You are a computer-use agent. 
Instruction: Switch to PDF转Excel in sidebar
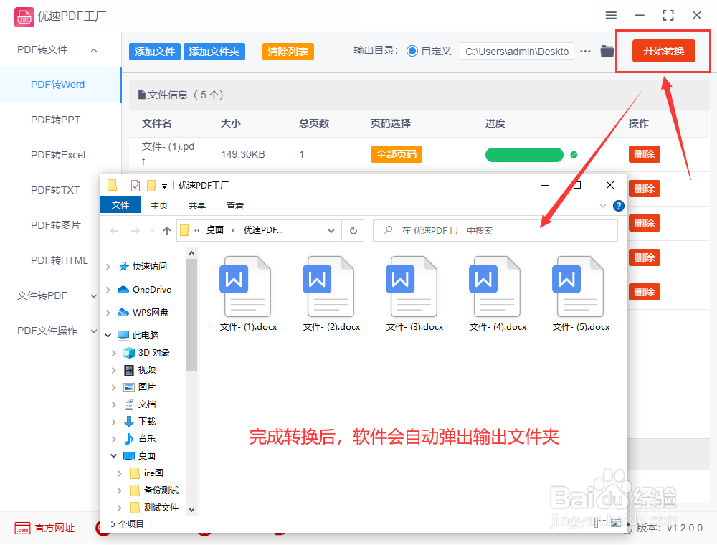[x=58, y=155]
